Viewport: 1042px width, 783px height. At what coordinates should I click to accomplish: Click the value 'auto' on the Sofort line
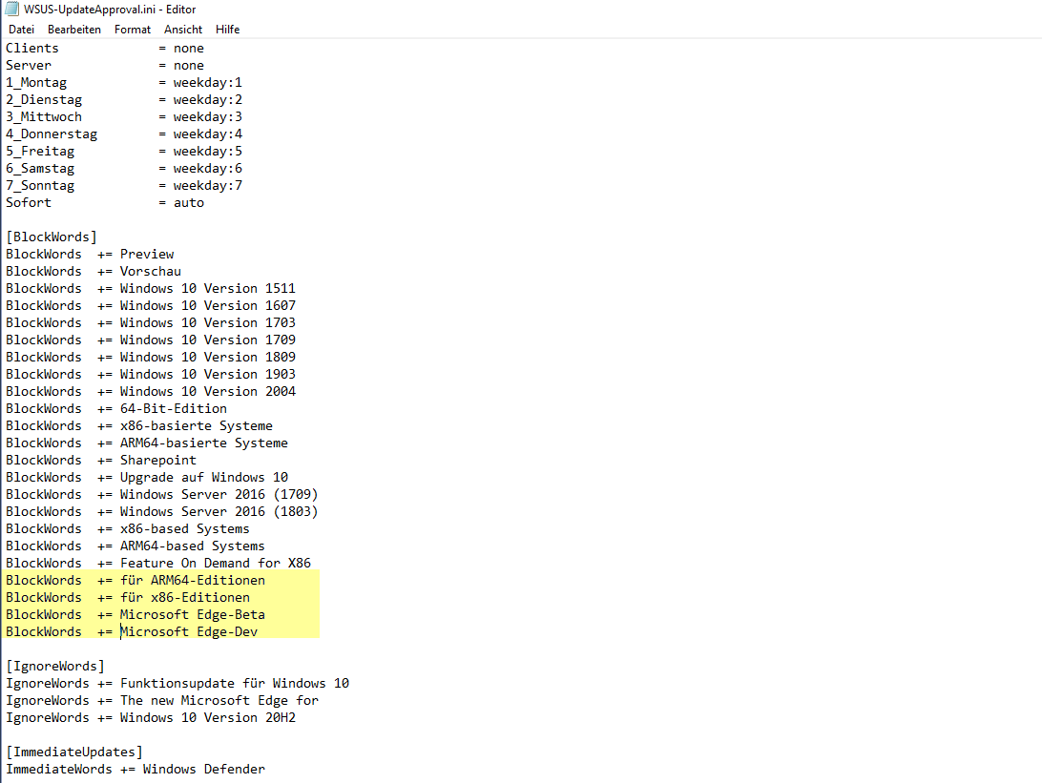coord(189,202)
